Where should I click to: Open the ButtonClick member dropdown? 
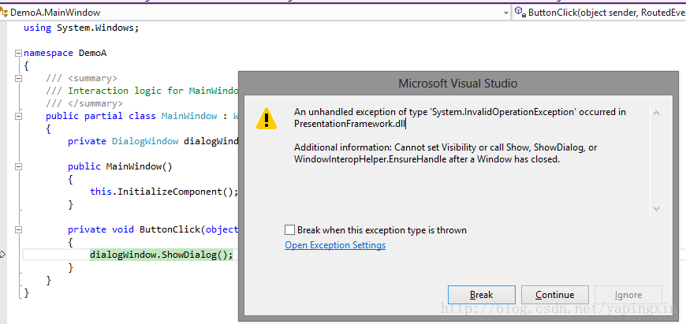[x=600, y=13]
